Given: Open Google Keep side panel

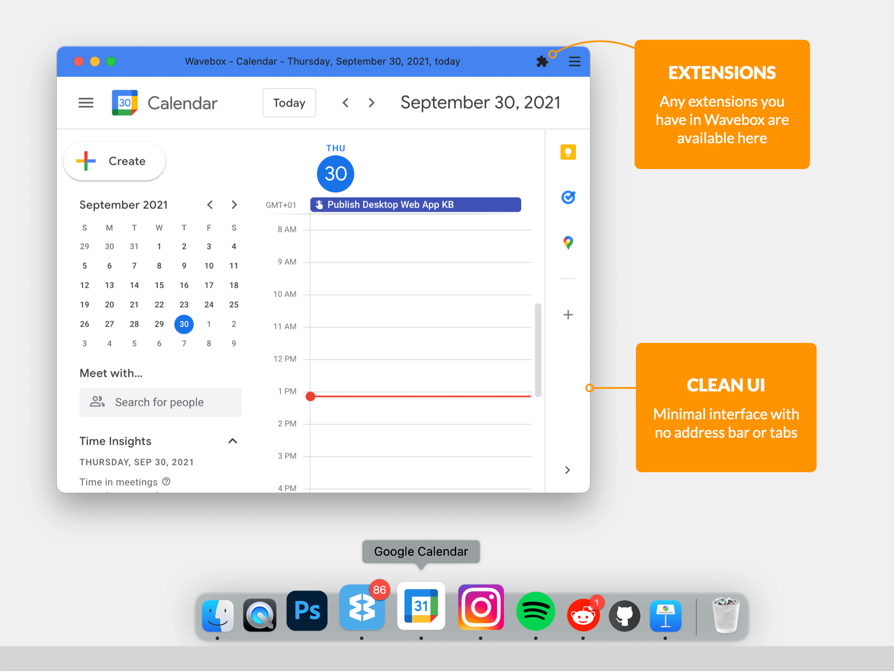Looking at the screenshot, I should 568,152.
